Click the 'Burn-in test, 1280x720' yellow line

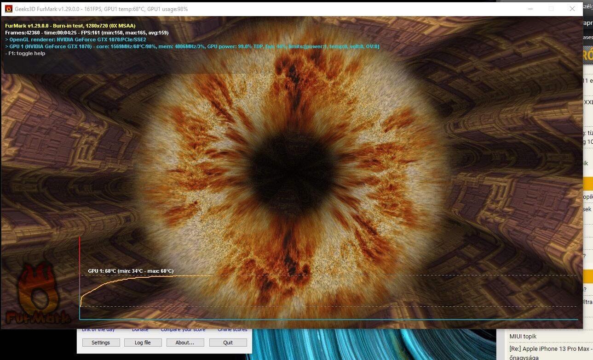click(70, 26)
